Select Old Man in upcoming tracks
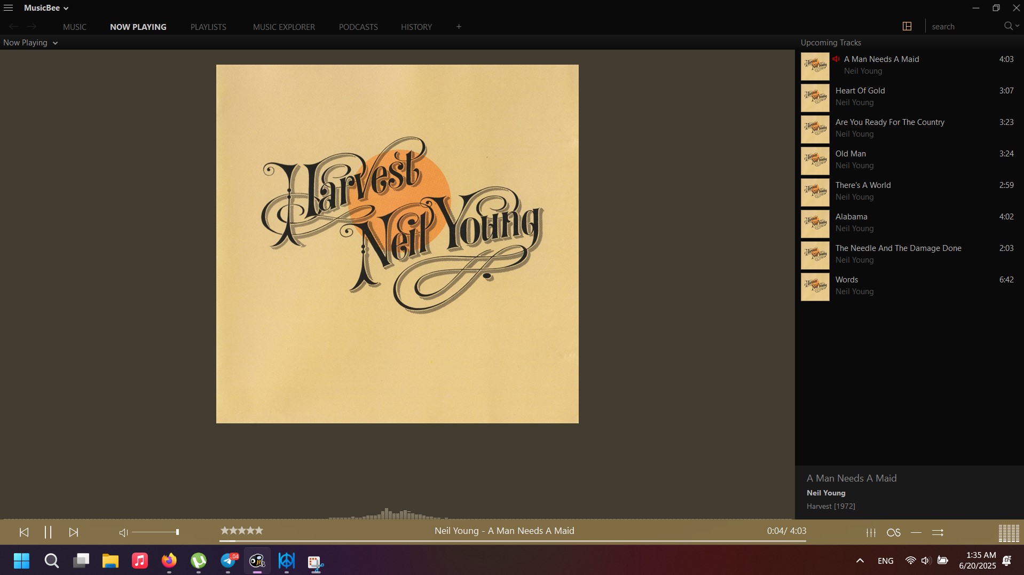 [910, 160]
